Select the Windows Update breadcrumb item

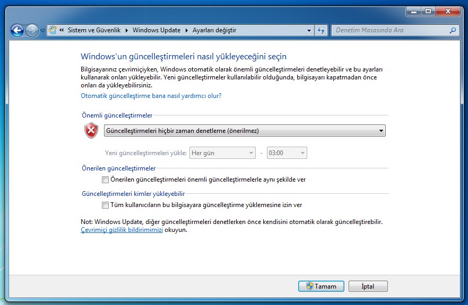click(x=157, y=30)
